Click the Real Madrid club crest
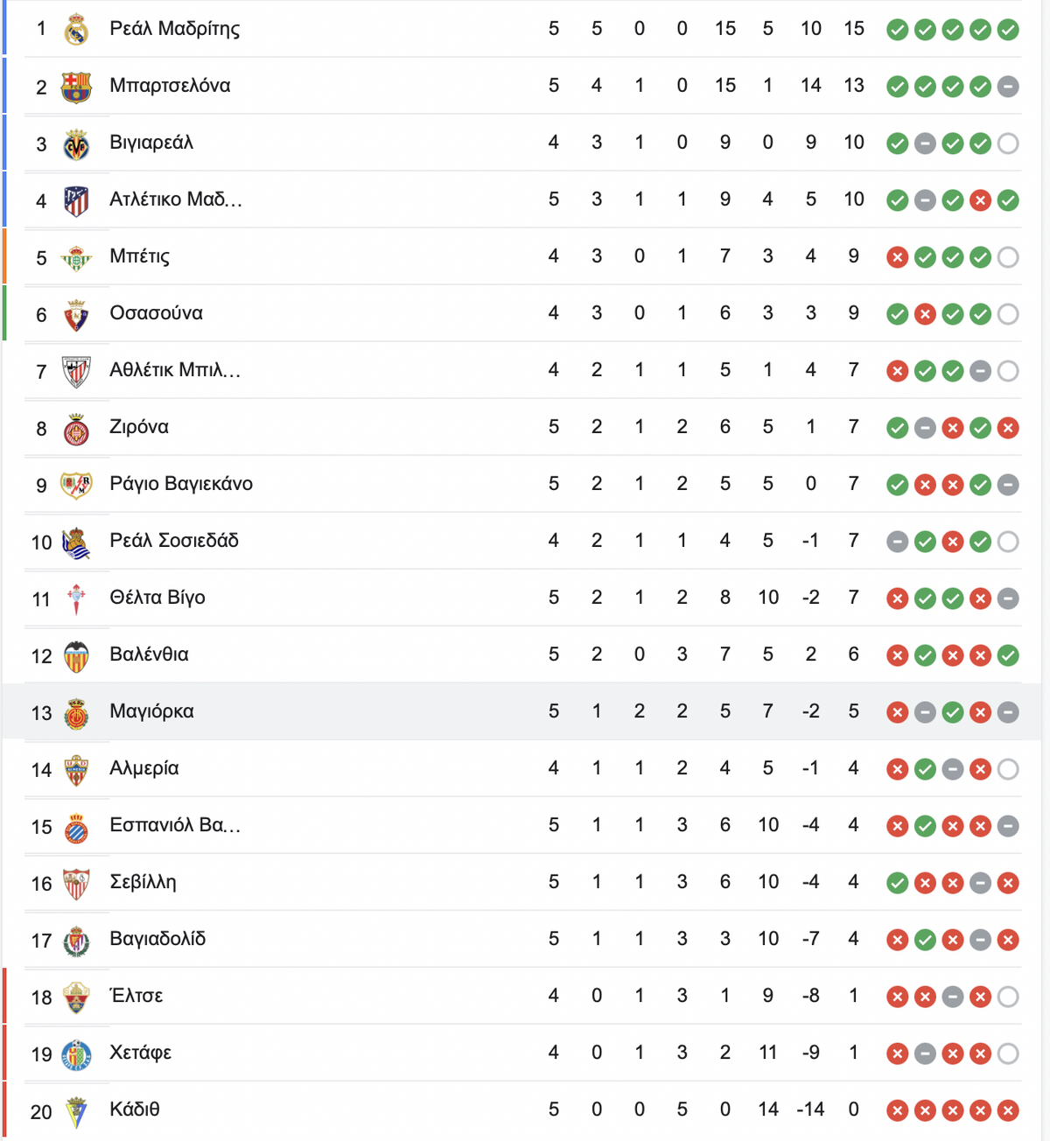Image resolution: width=1050 pixels, height=1141 pixels. point(77,30)
